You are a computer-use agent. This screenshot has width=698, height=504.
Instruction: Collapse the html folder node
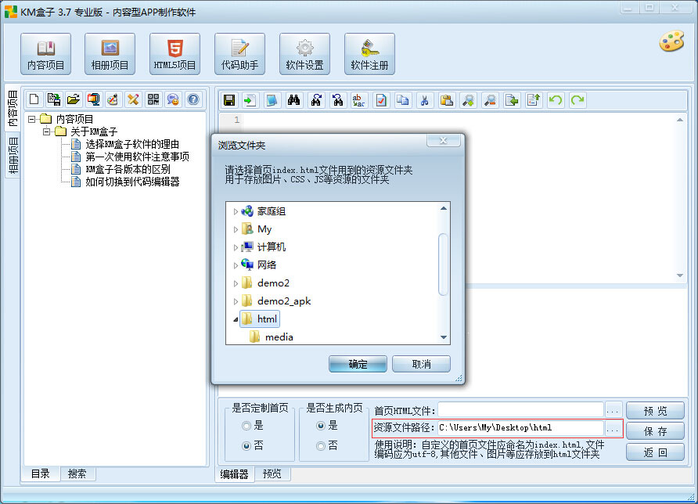(236, 319)
